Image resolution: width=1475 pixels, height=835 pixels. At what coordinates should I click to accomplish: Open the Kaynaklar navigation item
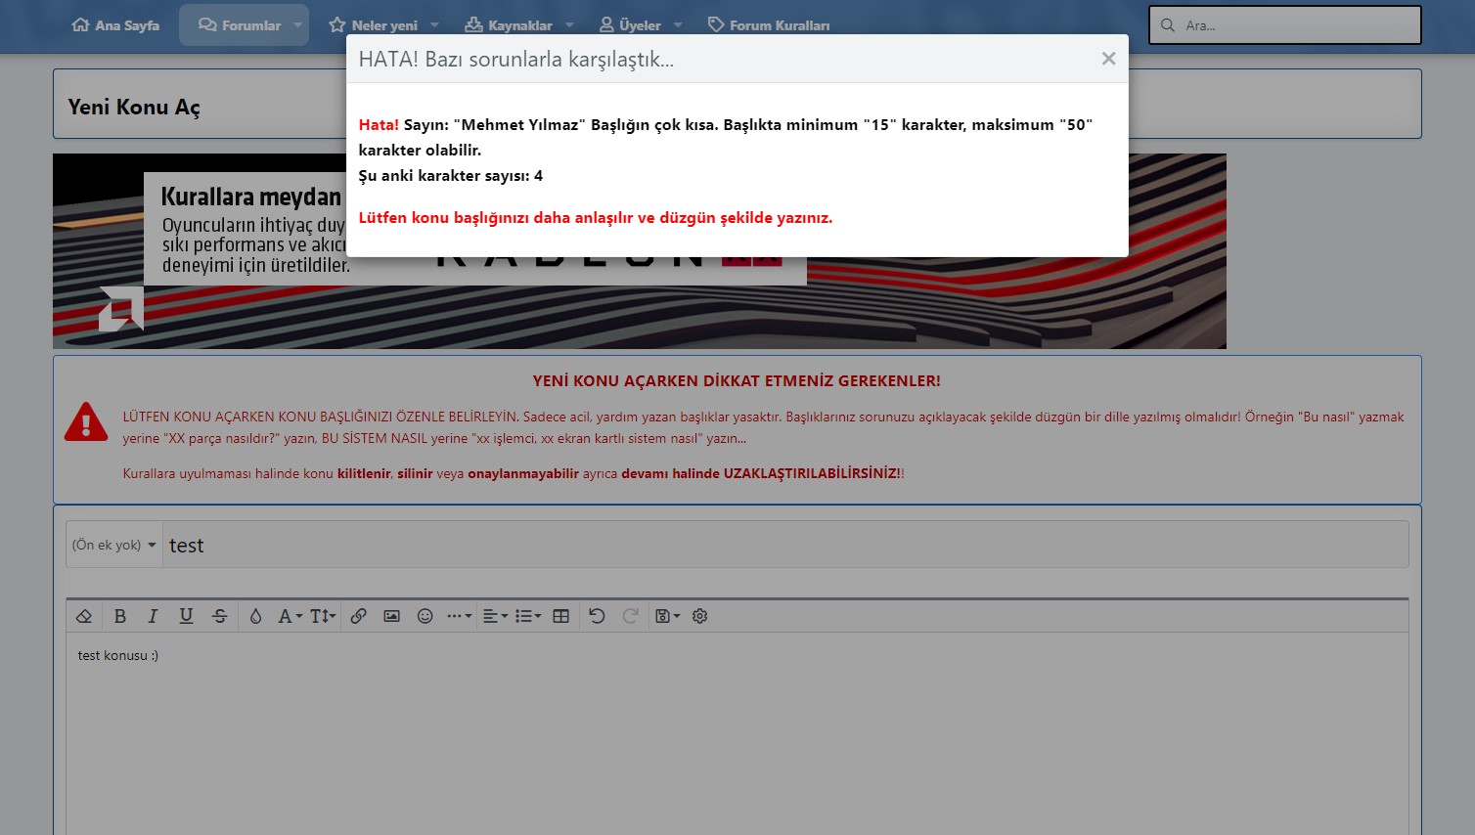pos(509,25)
